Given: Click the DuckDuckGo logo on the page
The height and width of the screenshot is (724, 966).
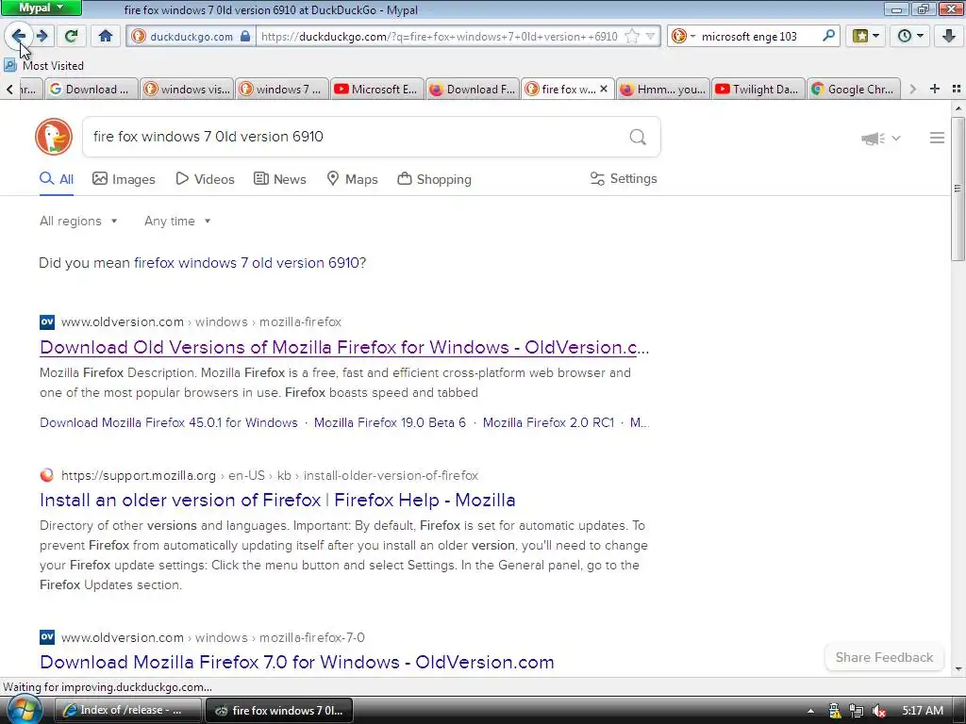Looking at the screenshot, I should (x=54, y=137).
